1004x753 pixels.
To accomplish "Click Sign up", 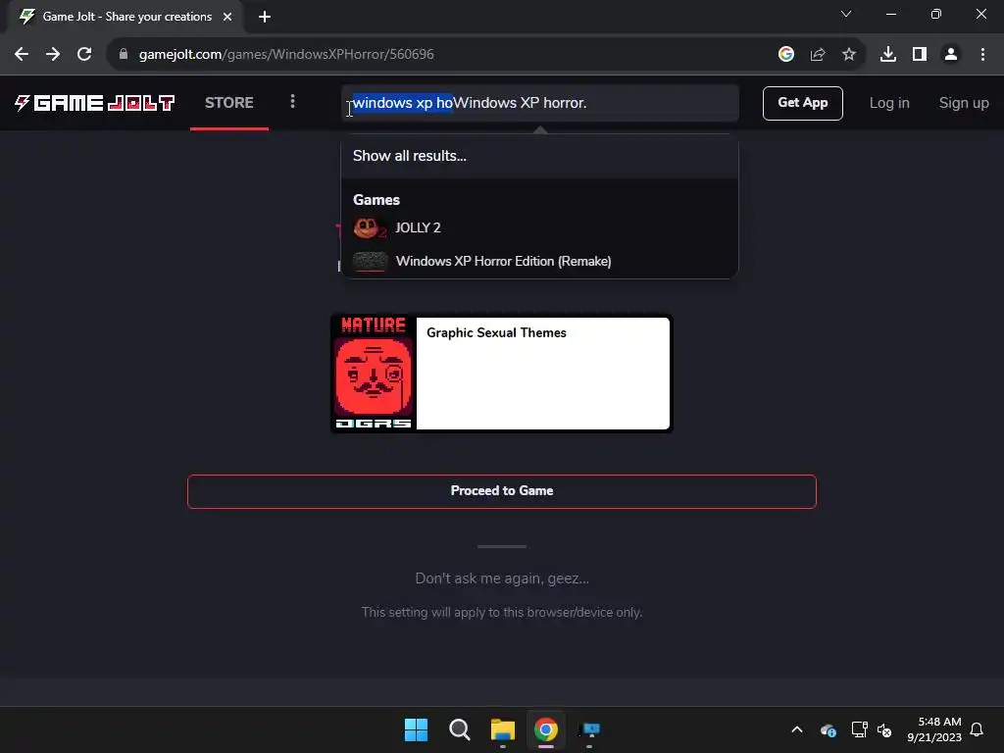I will [964, 103].
